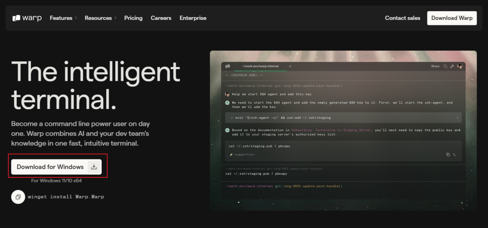488x228 pixels.
Task: Click the Download for Windows button
Action: click(x=56, y=167)
